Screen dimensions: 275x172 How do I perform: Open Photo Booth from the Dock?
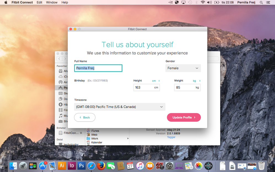(160, 166)
